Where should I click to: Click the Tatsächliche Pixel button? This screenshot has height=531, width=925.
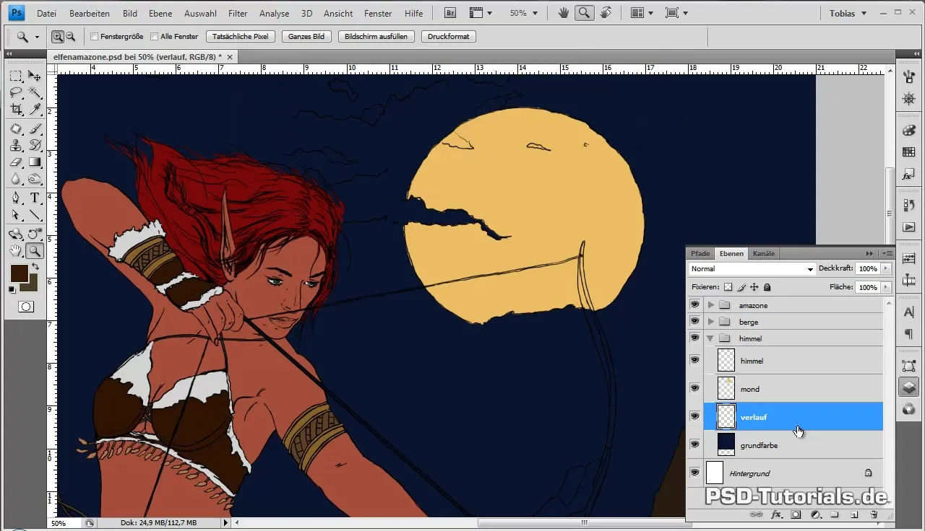click(x=241, y=37)
